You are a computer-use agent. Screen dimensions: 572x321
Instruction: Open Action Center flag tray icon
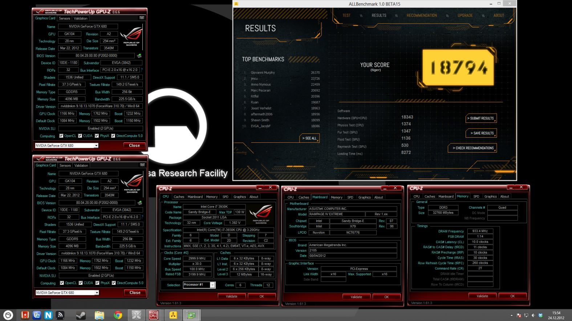(519, 315)
